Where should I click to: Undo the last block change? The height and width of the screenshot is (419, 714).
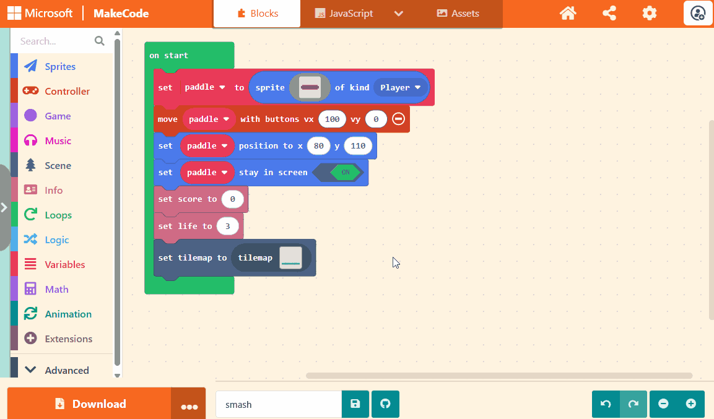606,404
